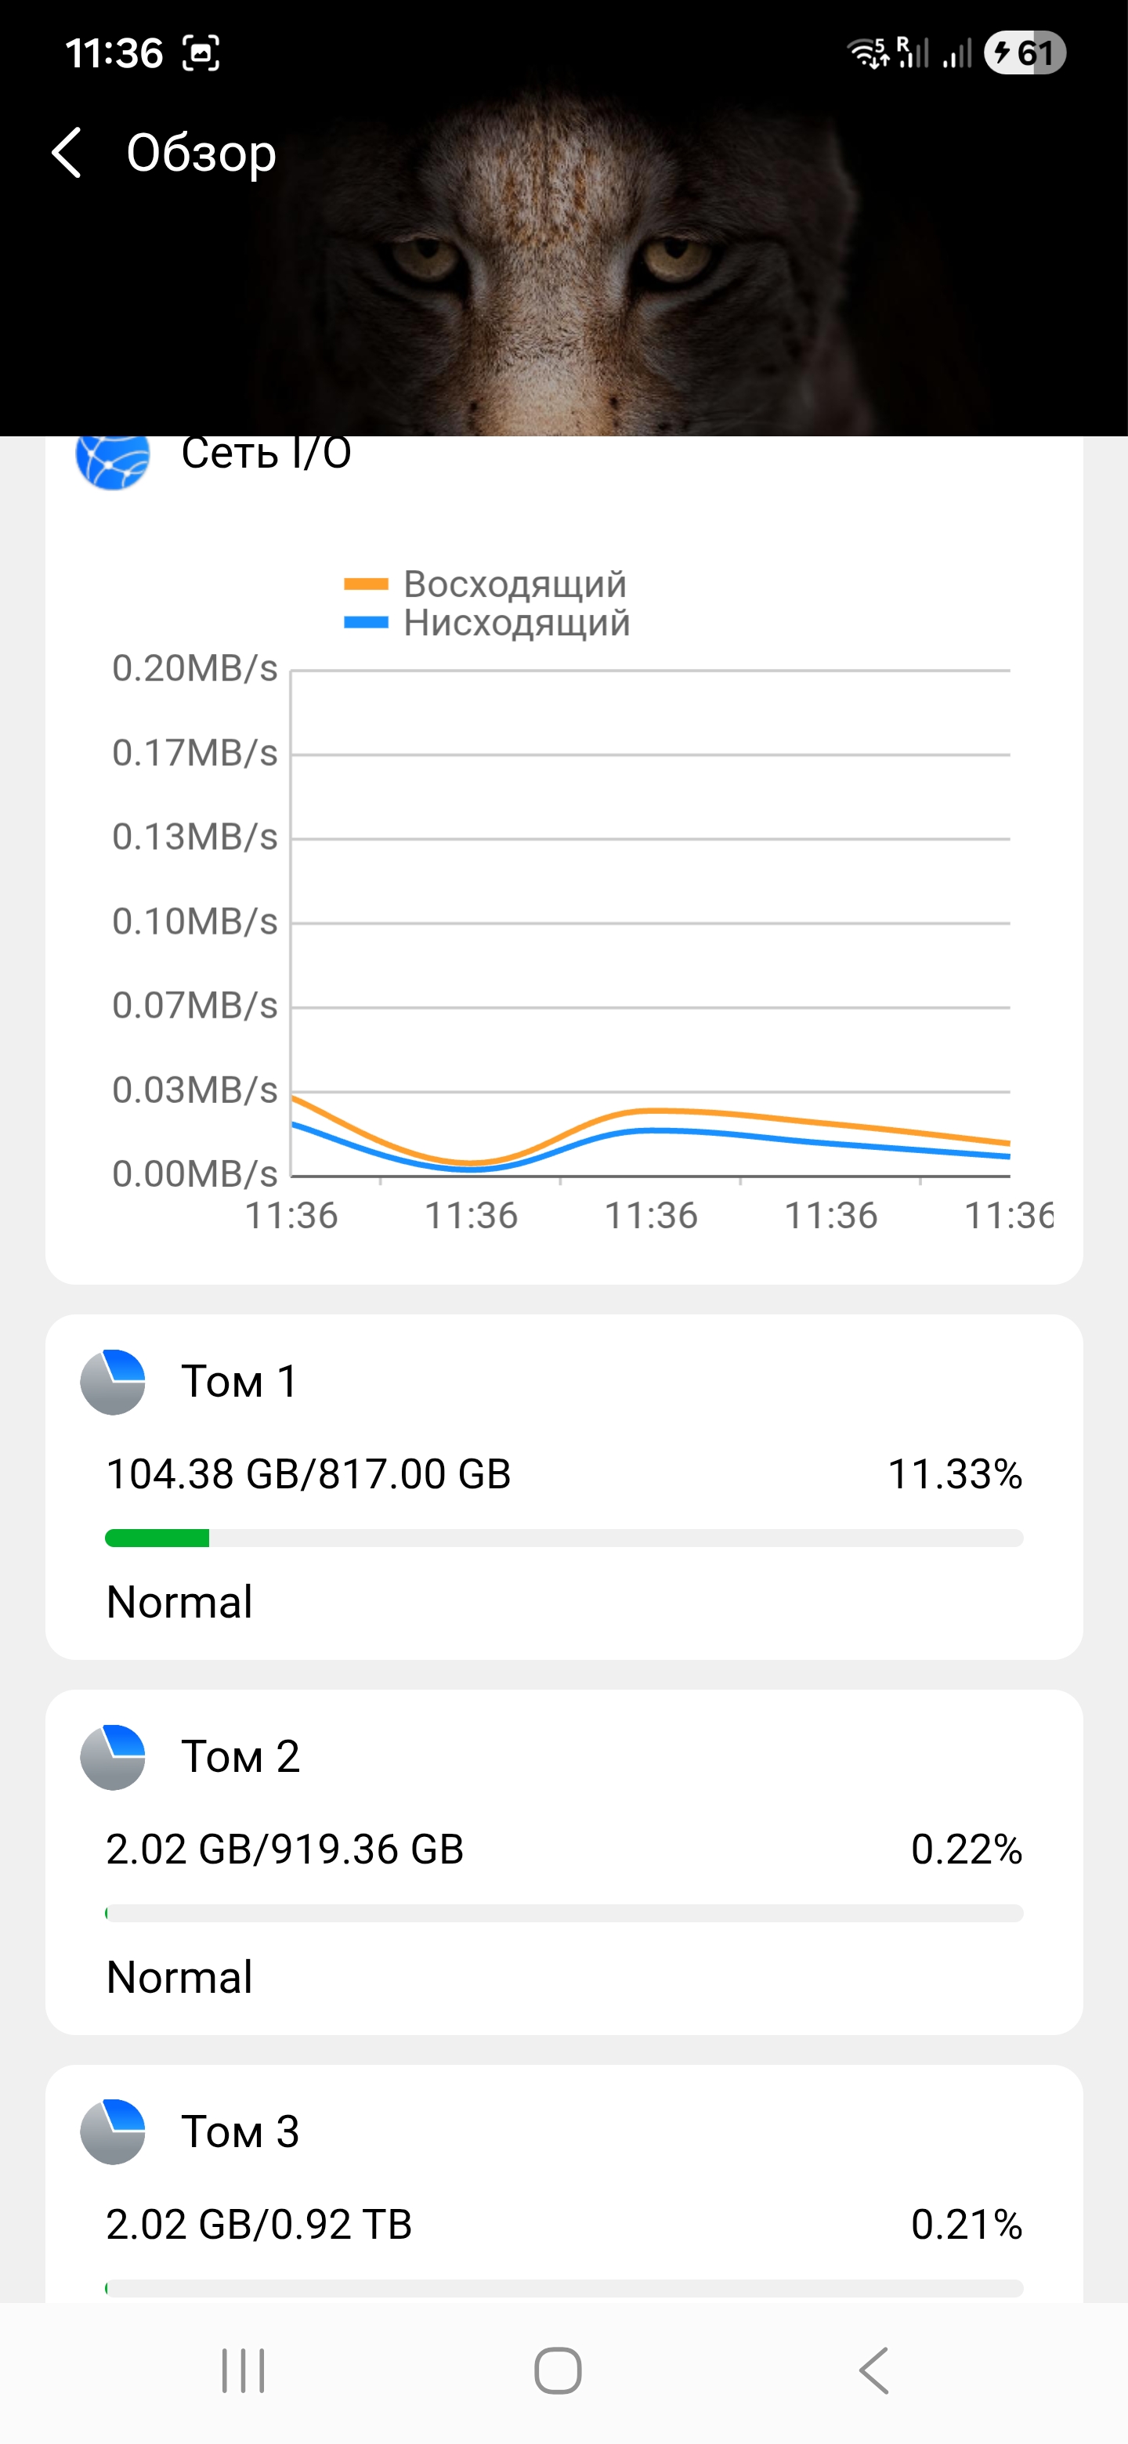Tap the orange Восходящий legend swatch
The width and height of the screenshot is (1128, 2444).
(x=366, y=584)
